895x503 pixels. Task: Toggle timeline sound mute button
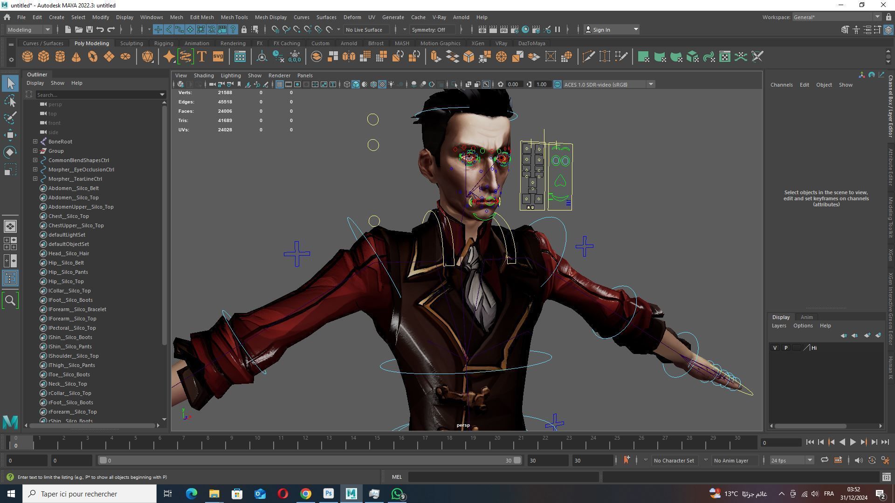click(858, 460)
